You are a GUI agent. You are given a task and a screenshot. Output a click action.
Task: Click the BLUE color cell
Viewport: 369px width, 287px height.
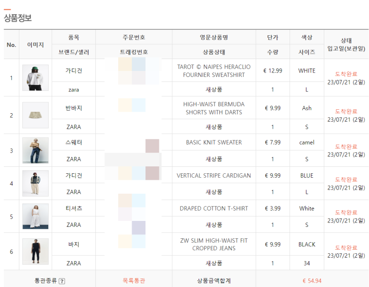click(307, 175)
